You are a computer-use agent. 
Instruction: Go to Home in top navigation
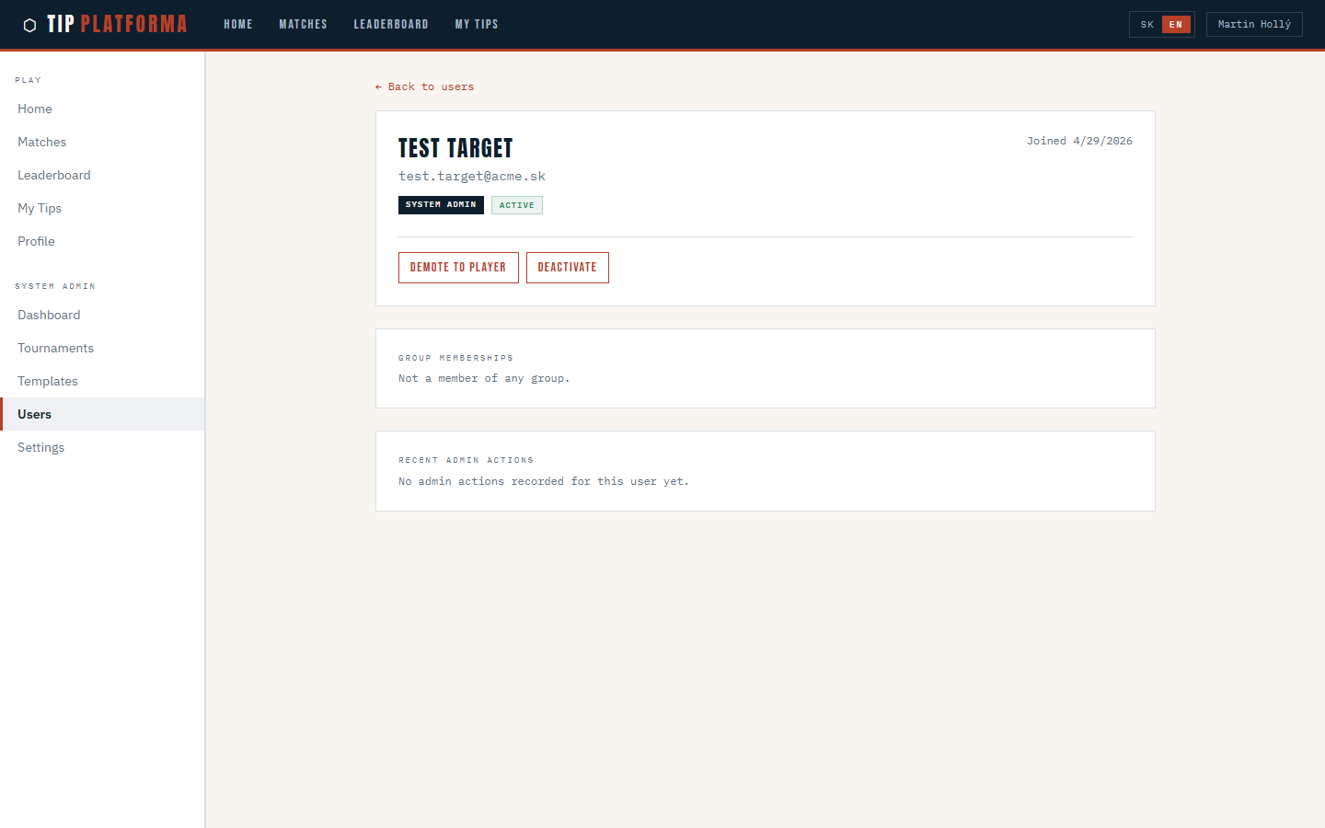237,25
